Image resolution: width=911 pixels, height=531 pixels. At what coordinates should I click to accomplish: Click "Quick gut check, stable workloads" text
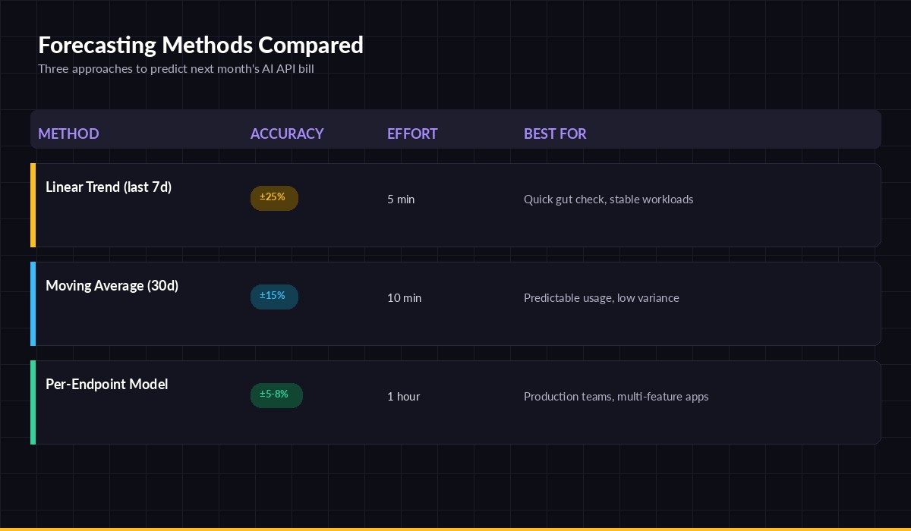[608, 199]
